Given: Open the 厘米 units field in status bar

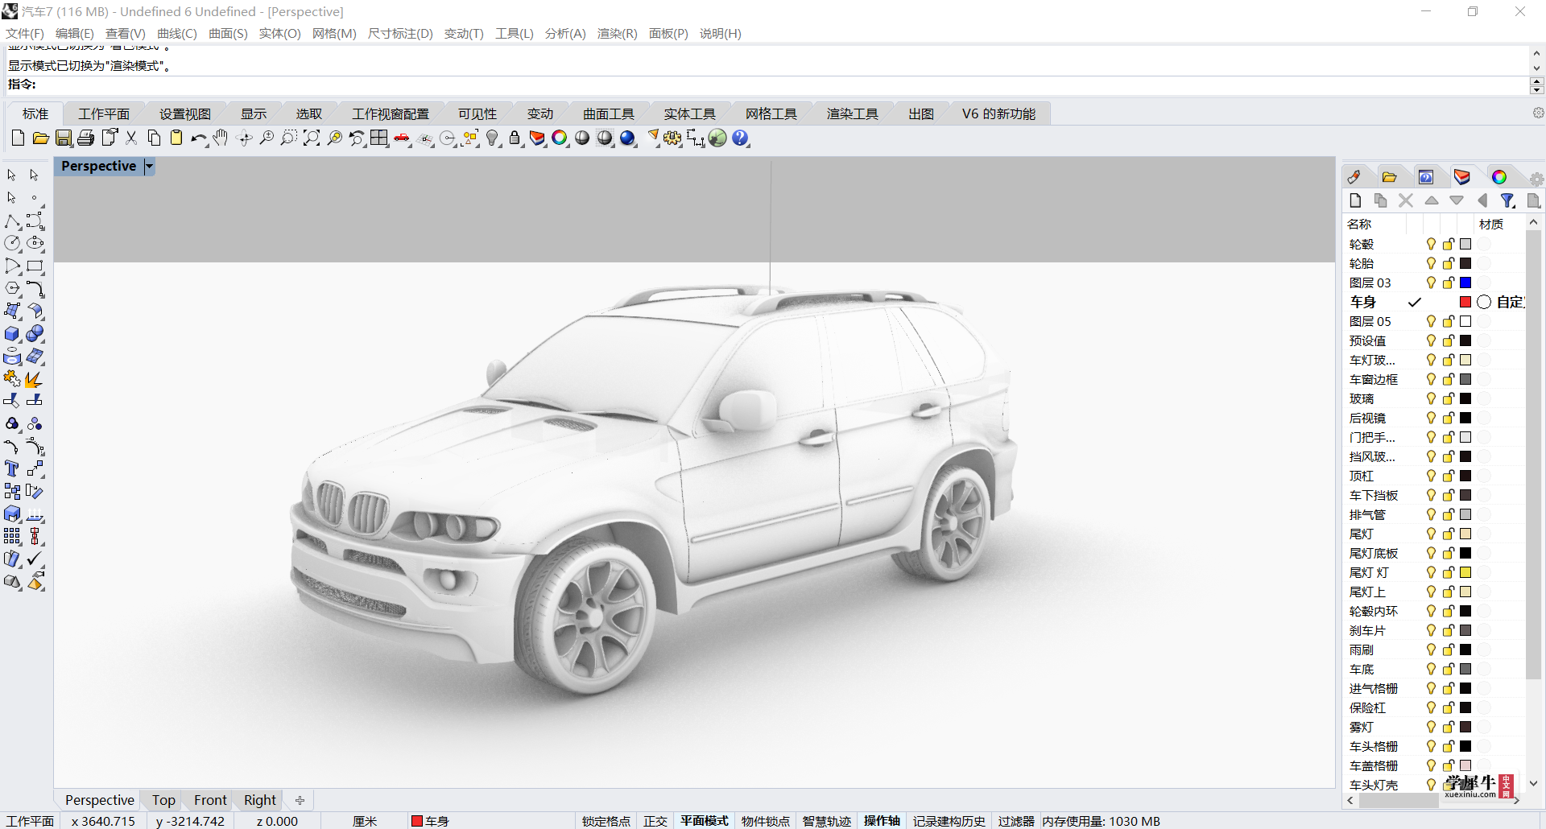Looking at the screenshot, I should (365, 821).
